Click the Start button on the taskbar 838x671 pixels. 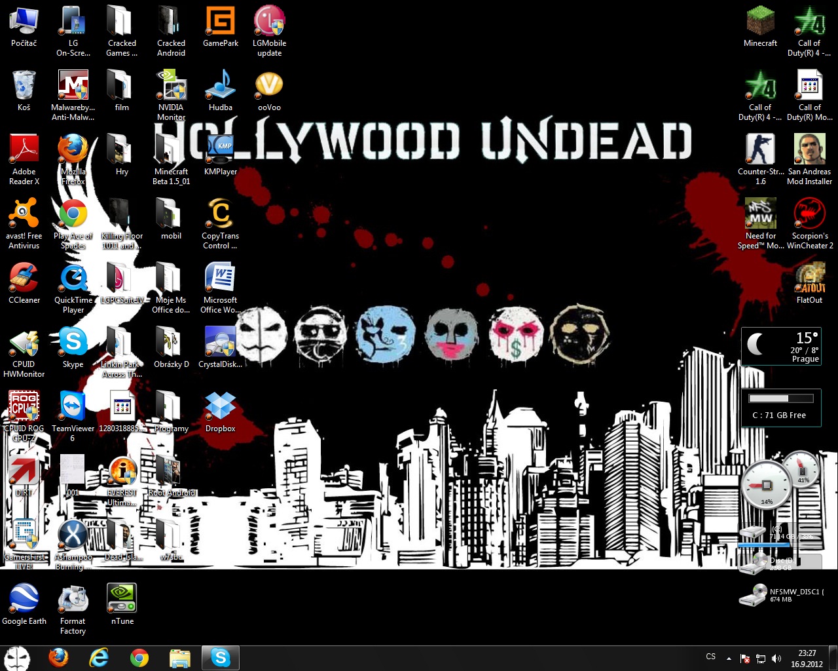tap(18, 657)
